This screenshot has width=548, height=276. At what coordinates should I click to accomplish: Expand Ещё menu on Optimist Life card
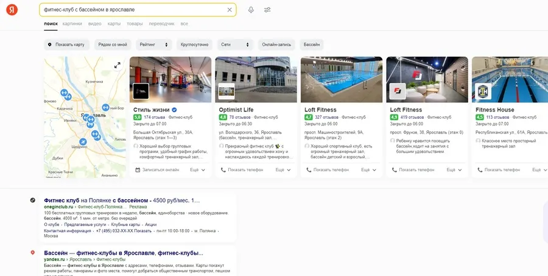pyautogui.click(x=283, y=170)
